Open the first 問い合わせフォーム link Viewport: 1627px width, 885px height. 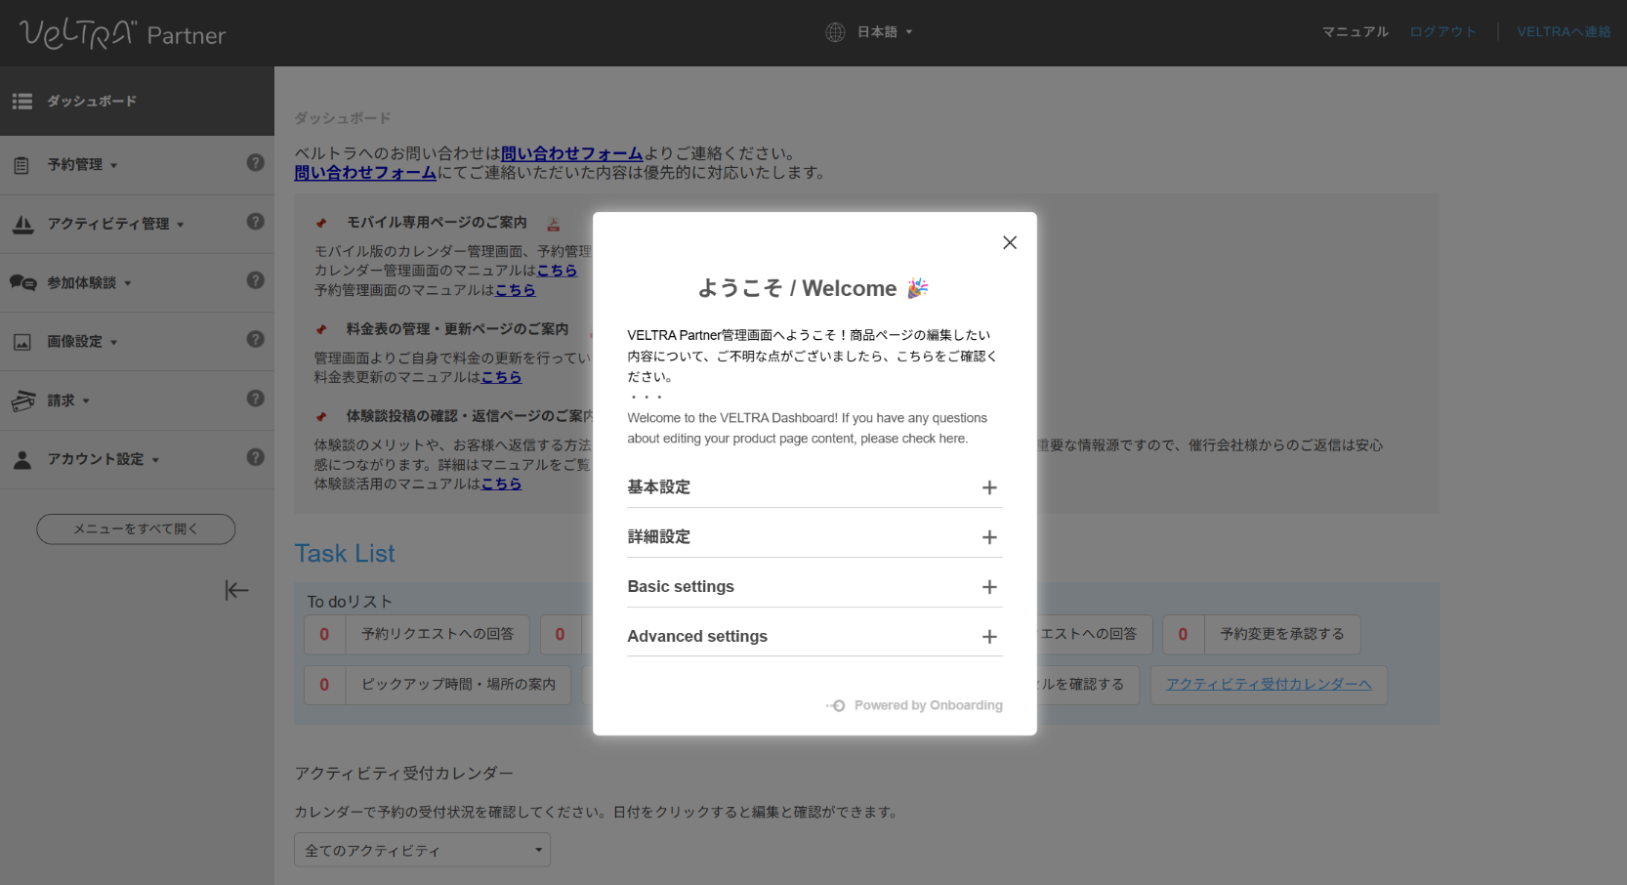click(x=572, y=153)
